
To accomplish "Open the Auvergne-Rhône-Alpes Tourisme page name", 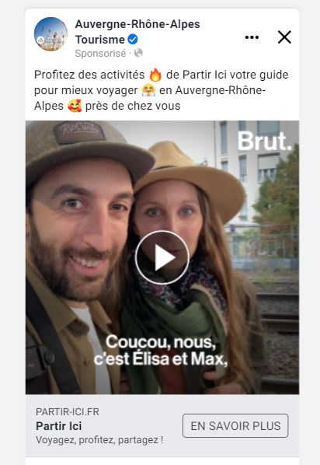I will coord(137,32).
